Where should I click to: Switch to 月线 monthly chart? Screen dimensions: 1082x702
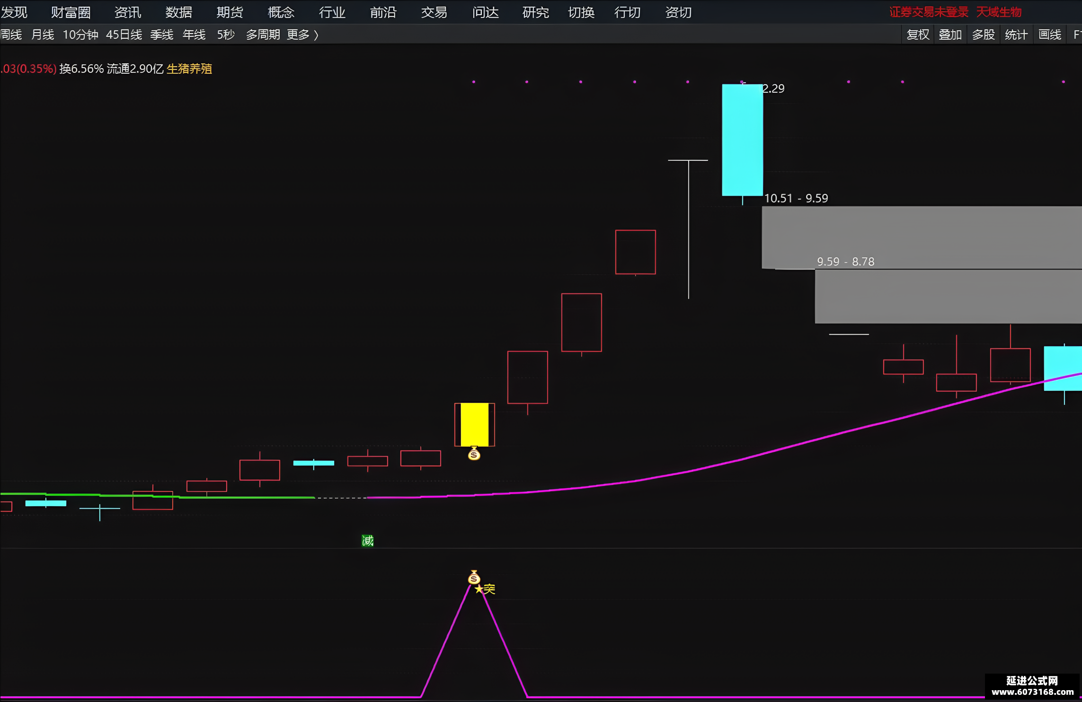coord(43,35)
